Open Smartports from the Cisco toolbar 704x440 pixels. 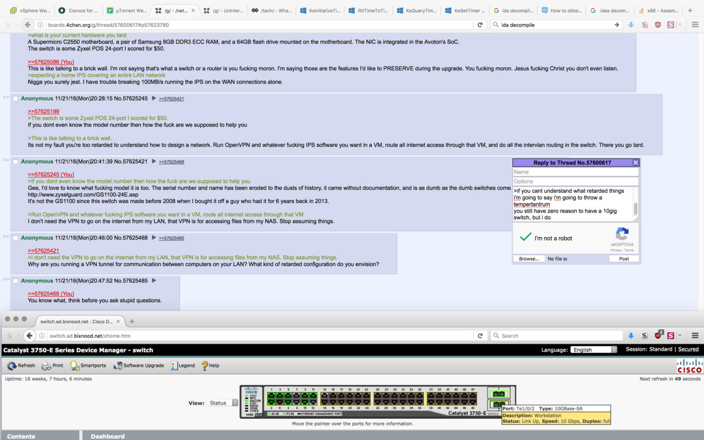tap(75, 365)
